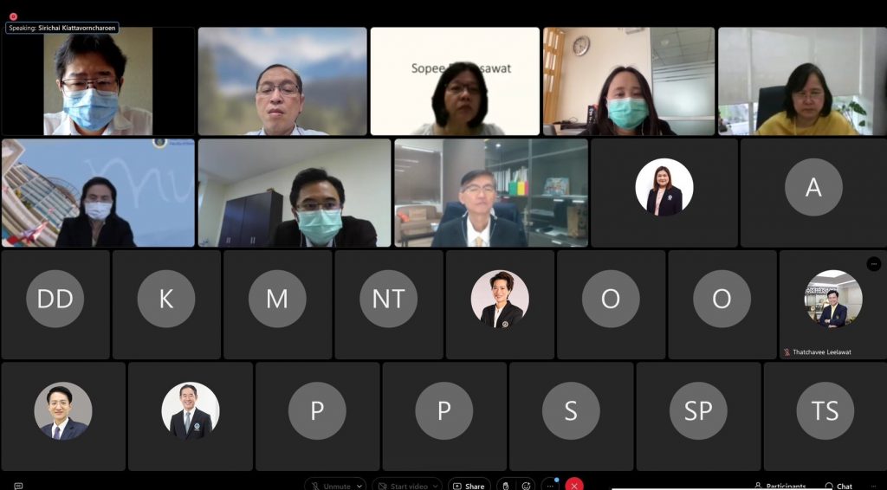This screenshot has height=490, width=887.
Task: Click the Unmute microphone button
Action: point(330,486)
